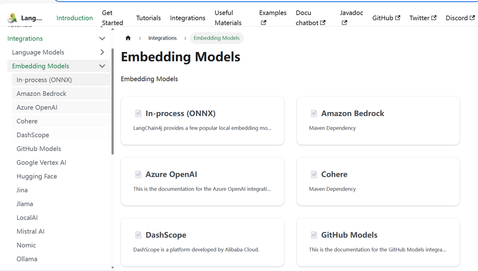Image resolution: width=478 pixels, height=271 pixels.
Task: Open the GitHub Models card title
Action: [x=349, y=235]
